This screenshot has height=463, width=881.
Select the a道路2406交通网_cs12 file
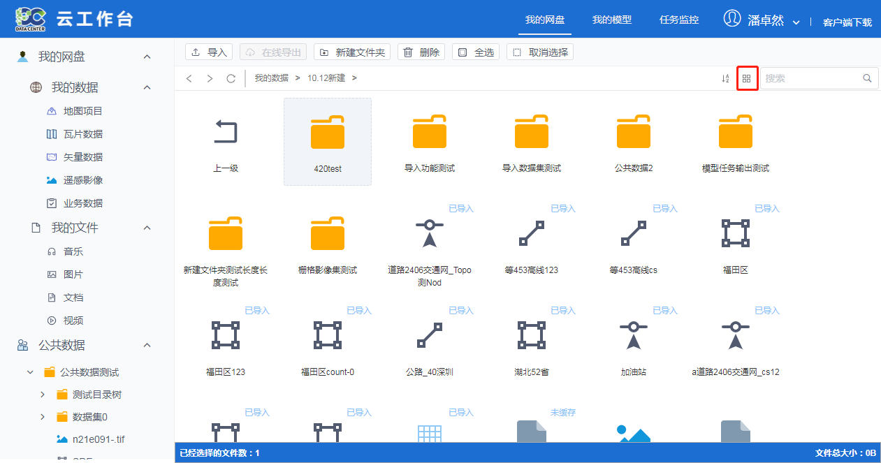pyautogui.click(x=736, y=335)
